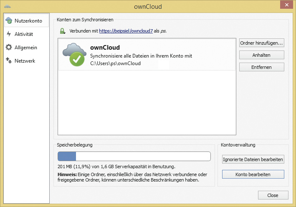296x207 pixels.
Task: Click the Konto bearbeiten button
Action: coord(253,174)
